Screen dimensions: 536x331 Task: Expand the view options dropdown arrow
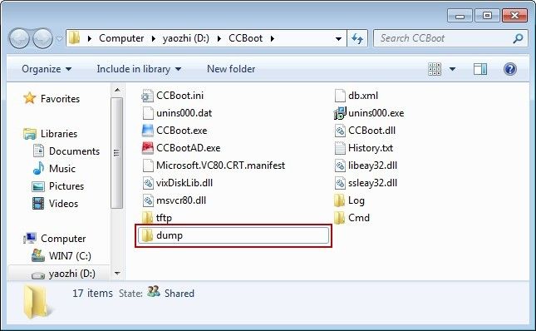[452, 69]
